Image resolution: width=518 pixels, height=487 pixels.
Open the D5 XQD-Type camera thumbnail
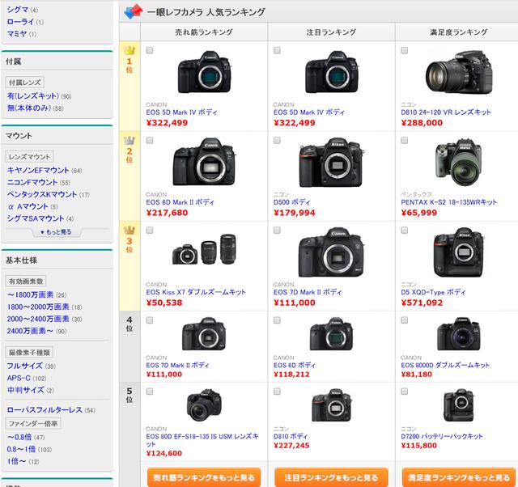click(459, 252)
